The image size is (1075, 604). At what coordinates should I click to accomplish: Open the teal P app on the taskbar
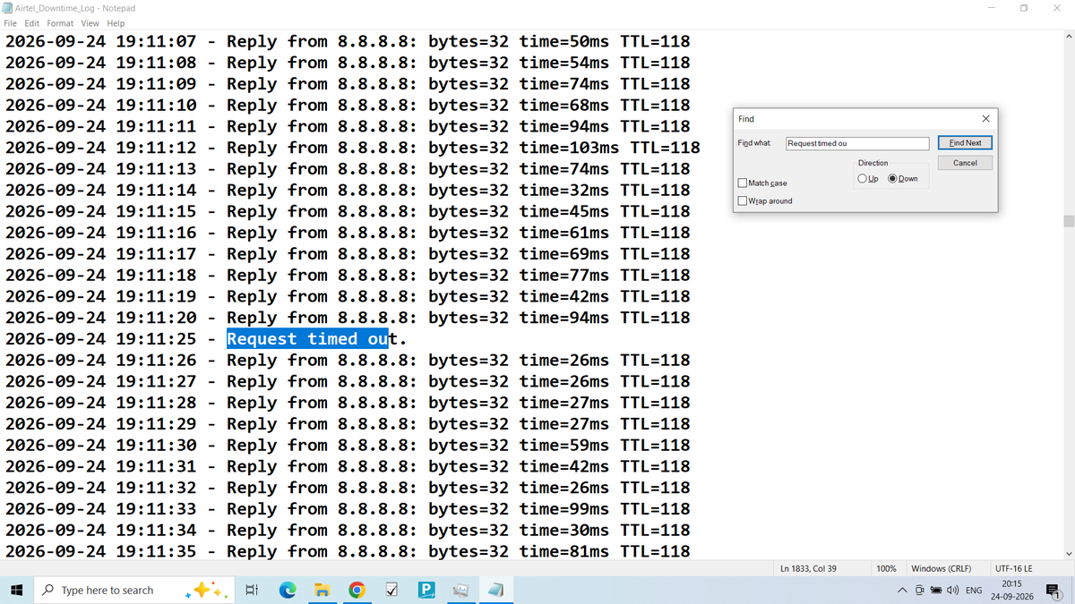click(x=426, y=591)
